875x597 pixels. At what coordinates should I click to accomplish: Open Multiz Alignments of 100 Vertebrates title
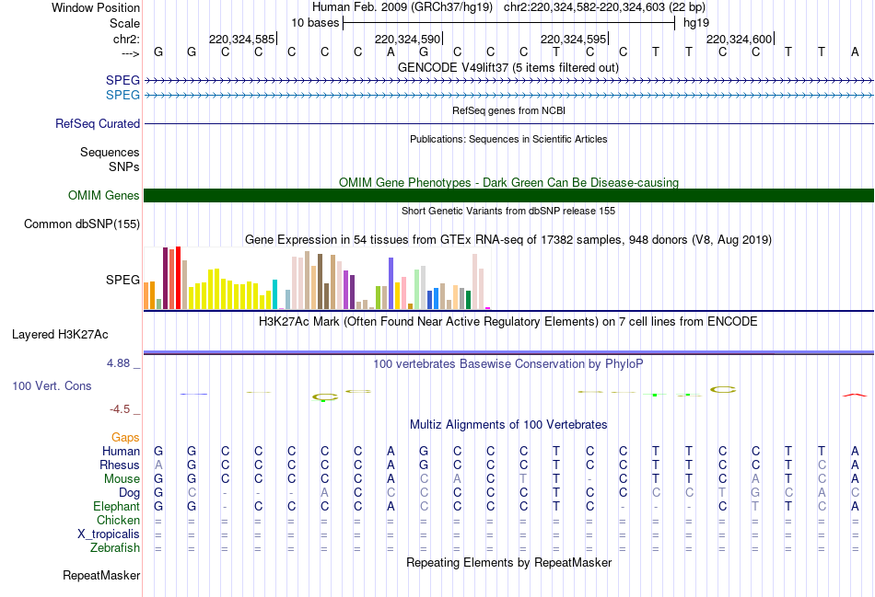[x=508, y=425]
